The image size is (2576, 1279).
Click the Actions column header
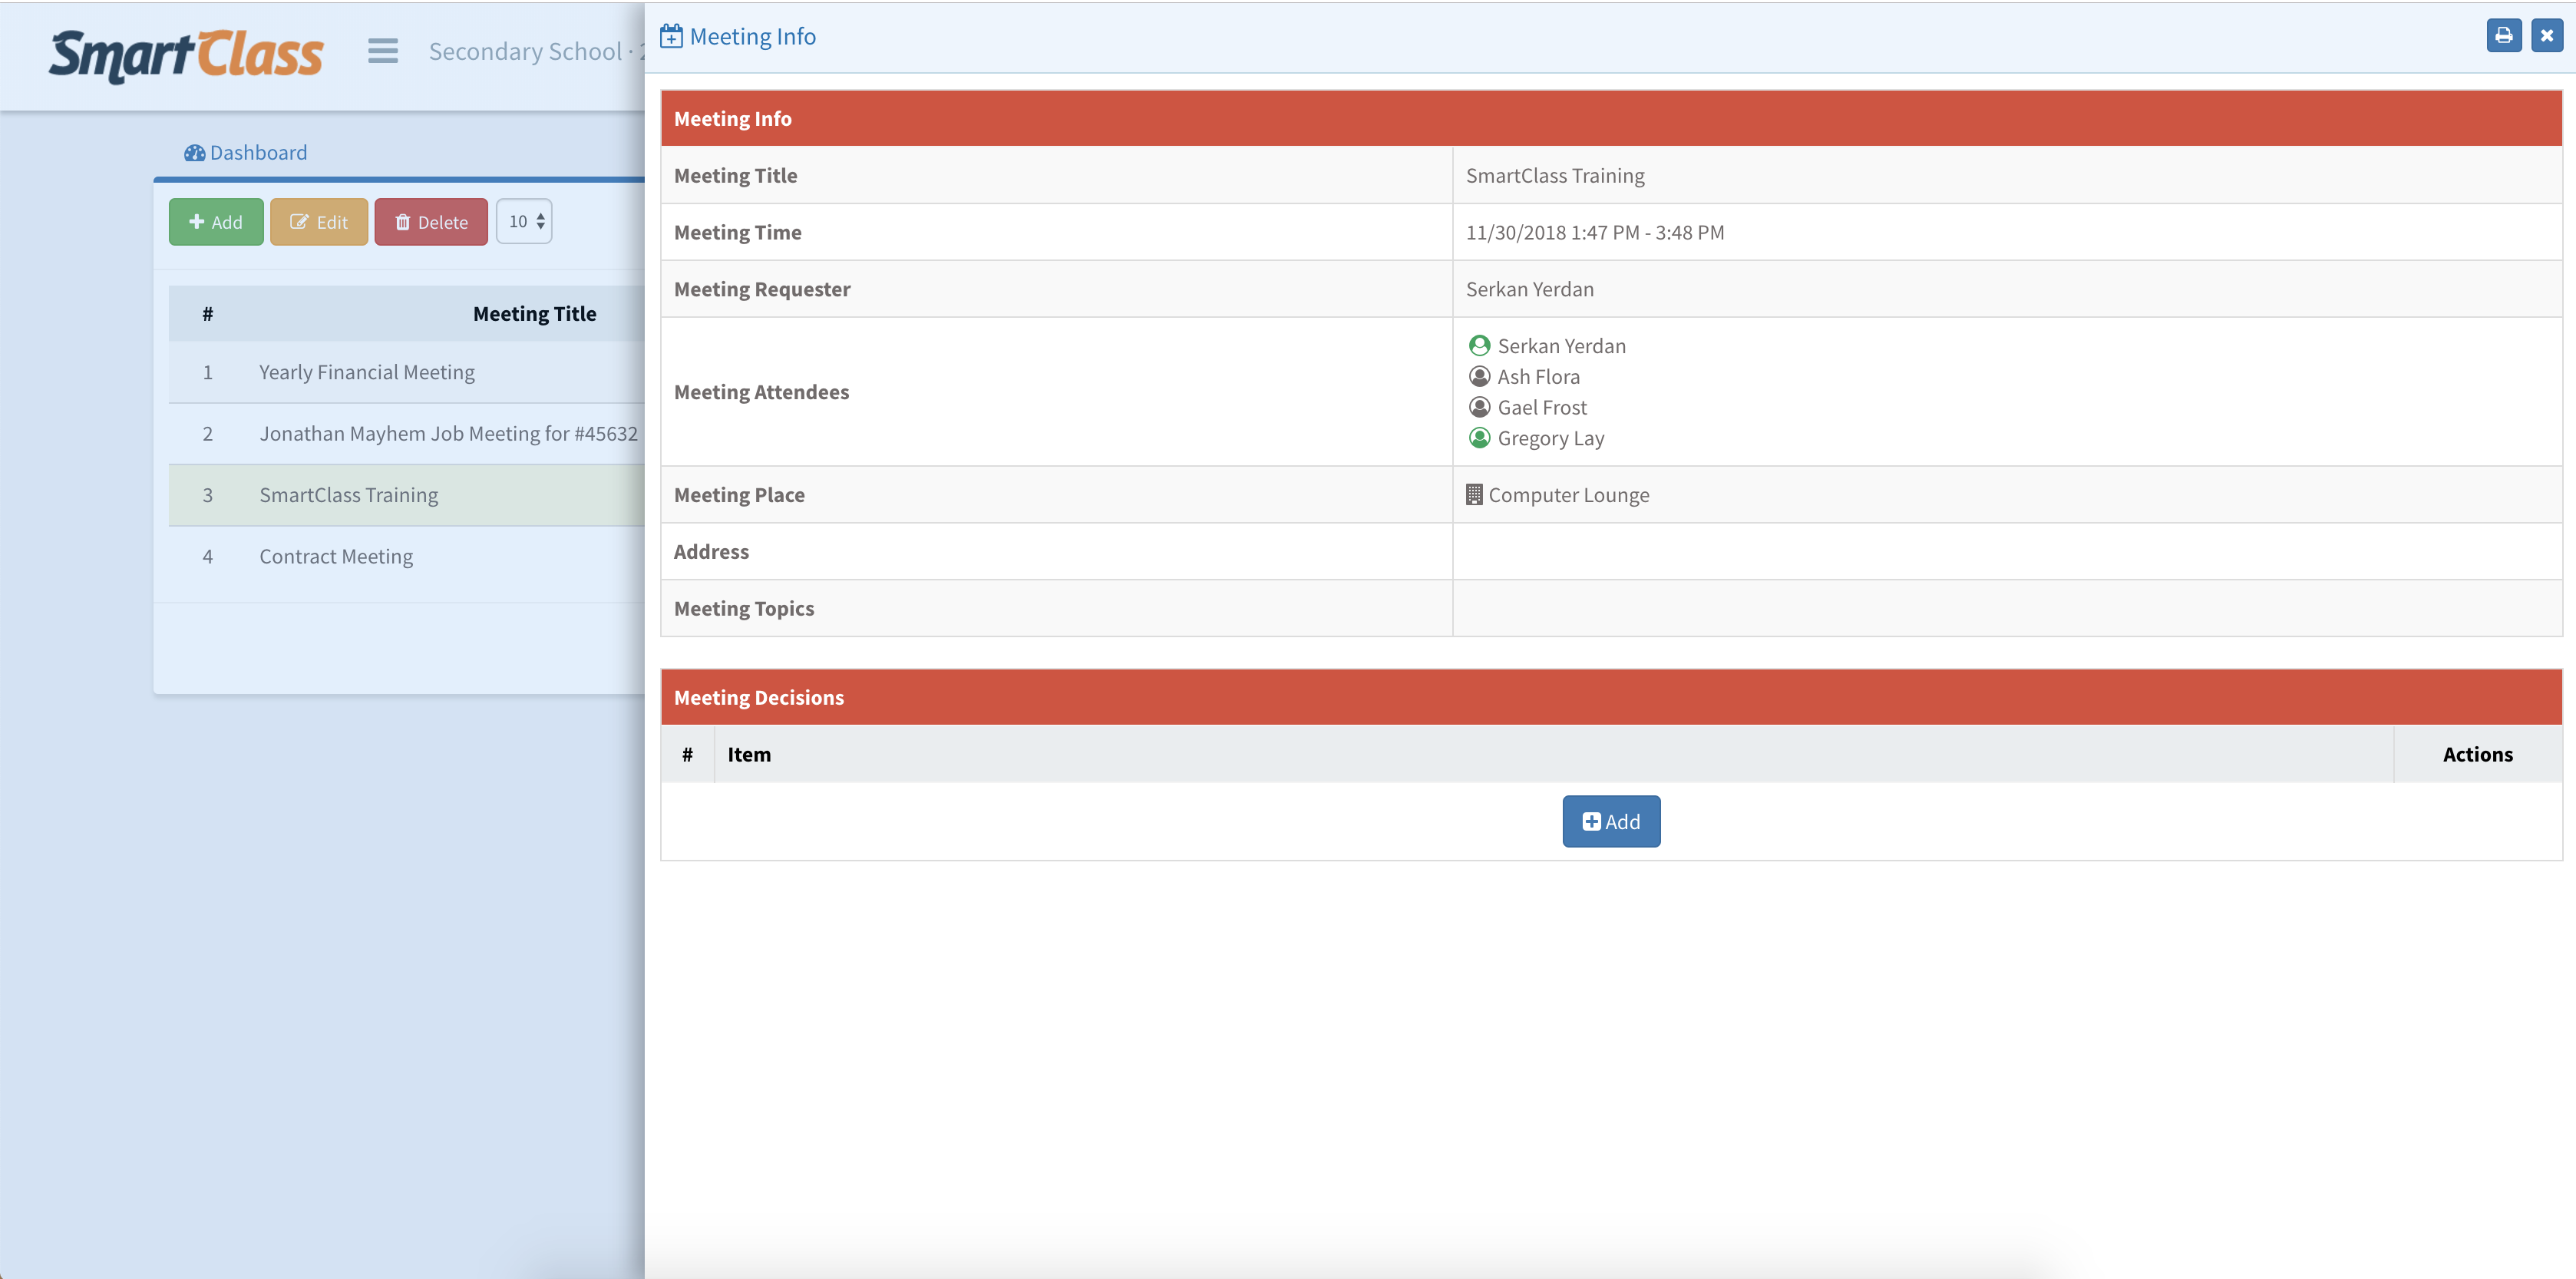(2477, 755)
